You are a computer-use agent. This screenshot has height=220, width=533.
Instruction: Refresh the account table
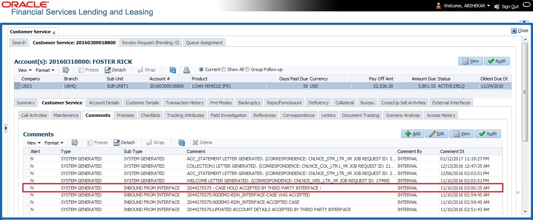pyautogui.click(x=173, y=70)
